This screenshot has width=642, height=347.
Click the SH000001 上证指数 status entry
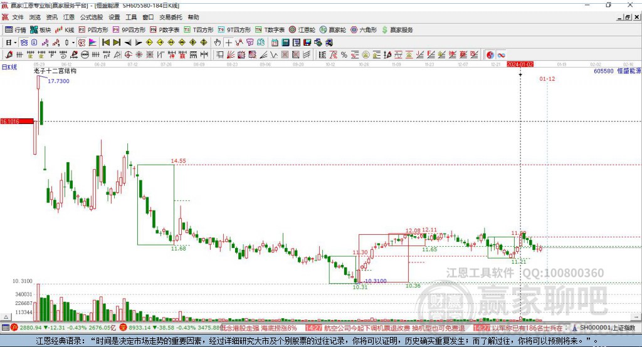(x=607, y=328)
